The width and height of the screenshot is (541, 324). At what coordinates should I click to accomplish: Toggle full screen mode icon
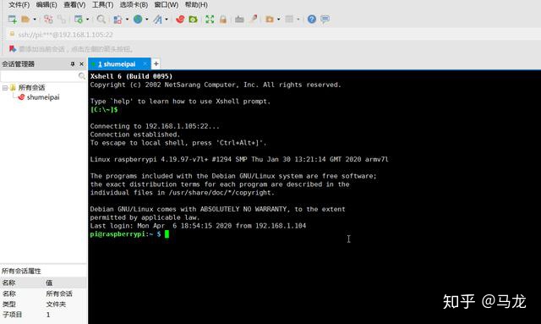(210, 19)
